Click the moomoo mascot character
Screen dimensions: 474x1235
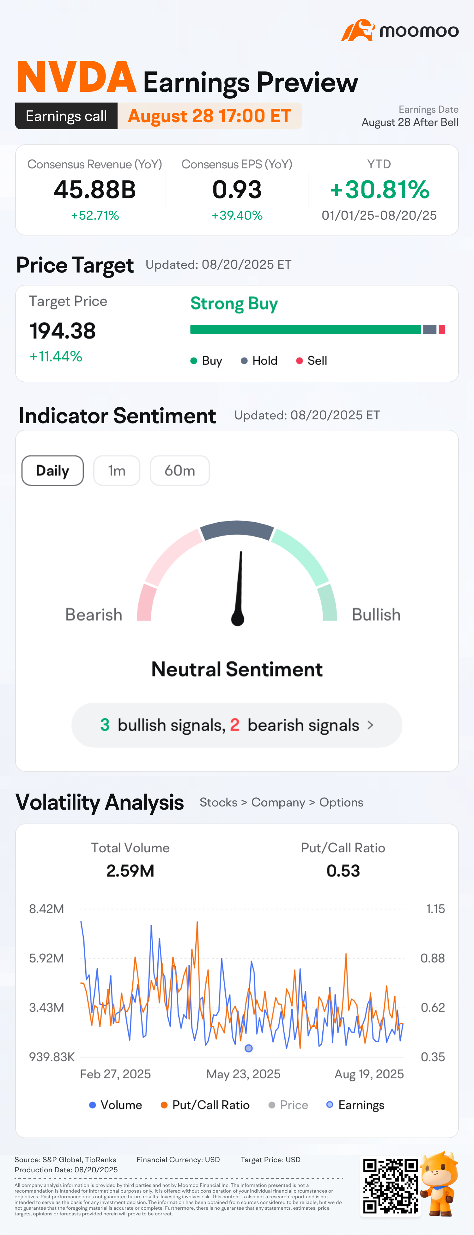pos(439,1182)
